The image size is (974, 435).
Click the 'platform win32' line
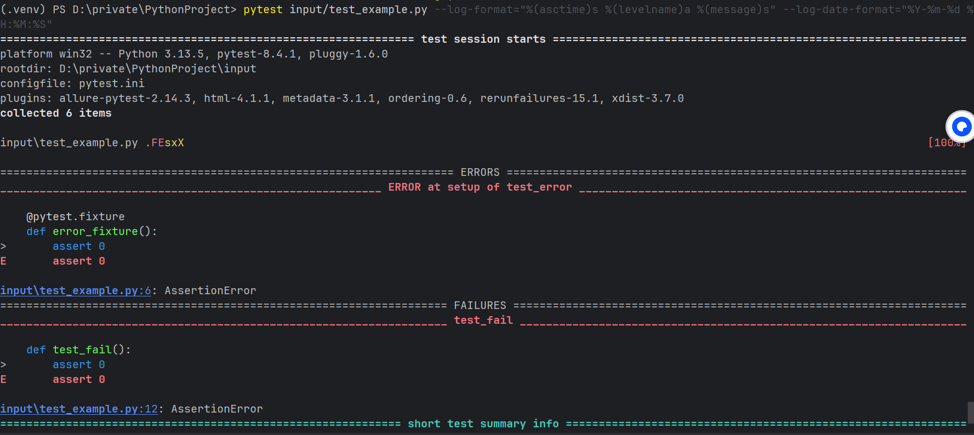(x=194, y=54)
